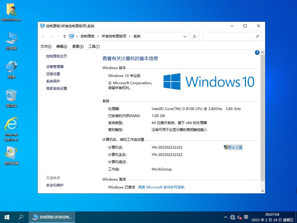The height and width of the screenshot is (223, 297).
Task: Open the 文件(F) menu
Action: pos(46,46)
